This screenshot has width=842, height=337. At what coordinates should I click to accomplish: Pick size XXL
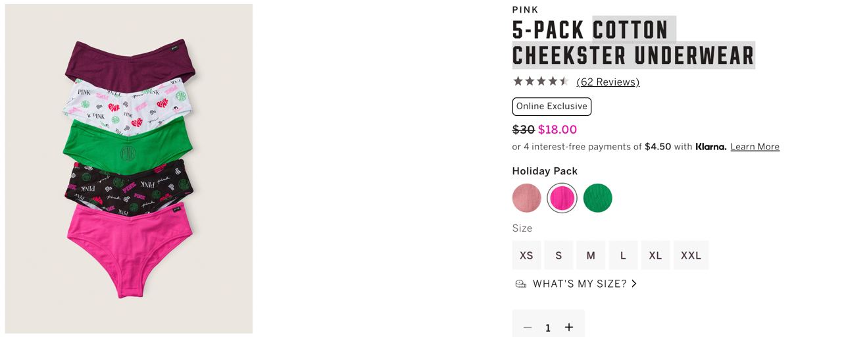[x=691, y=255]
